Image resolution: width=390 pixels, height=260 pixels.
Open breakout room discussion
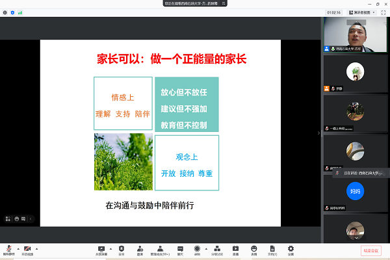(217, 250)
